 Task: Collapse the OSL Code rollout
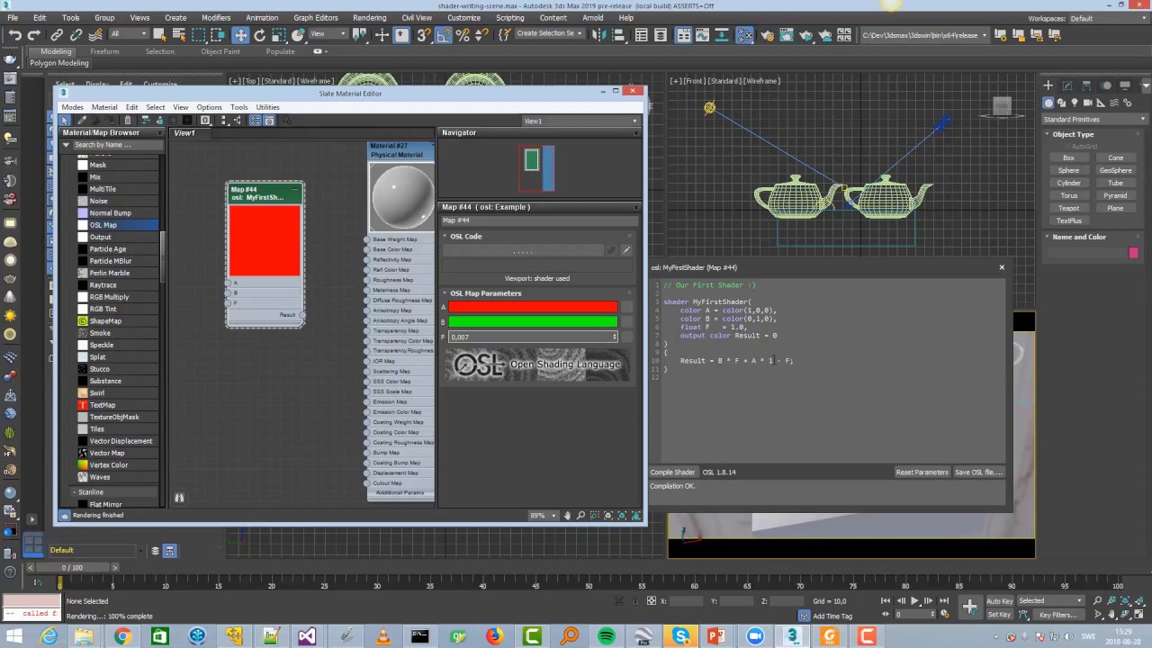pos(465,237)
